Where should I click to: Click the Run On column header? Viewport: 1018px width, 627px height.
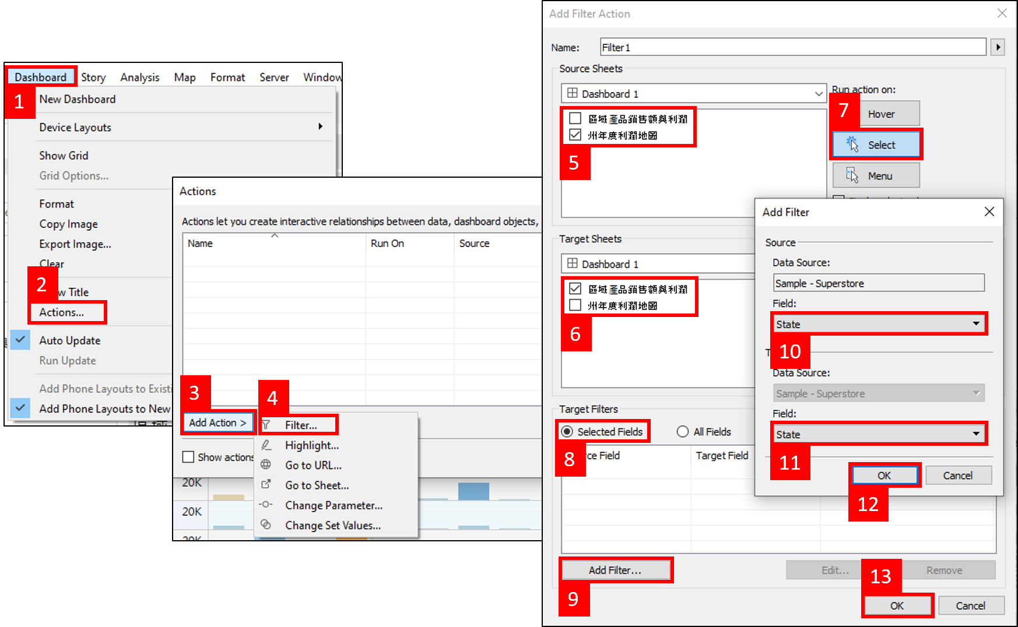click(410, 244)
